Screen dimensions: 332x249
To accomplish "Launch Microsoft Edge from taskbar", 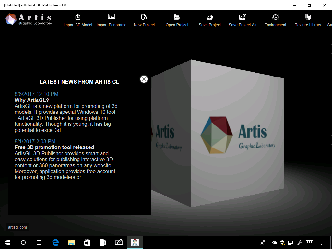I will click(x=55, y=243).
